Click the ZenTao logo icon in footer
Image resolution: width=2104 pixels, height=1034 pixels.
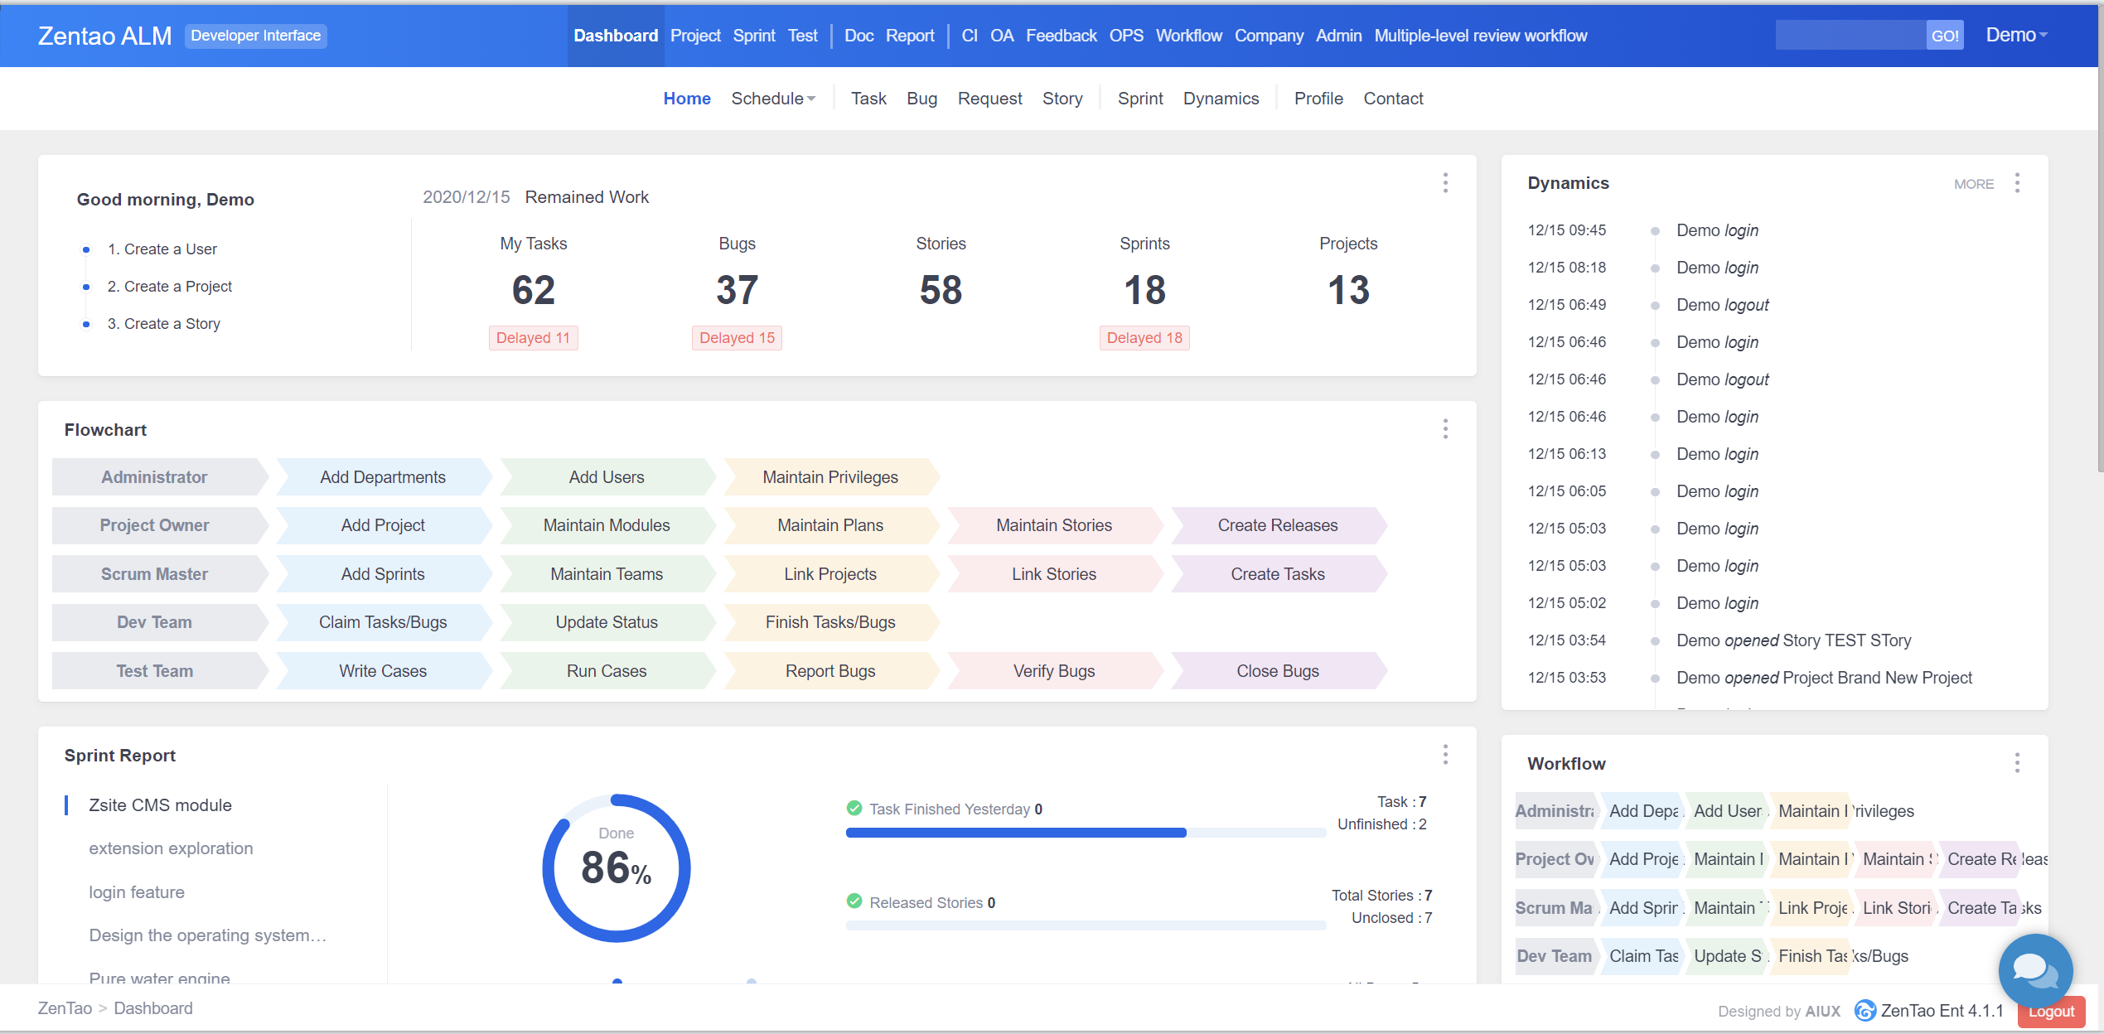click(1865, 1011)
